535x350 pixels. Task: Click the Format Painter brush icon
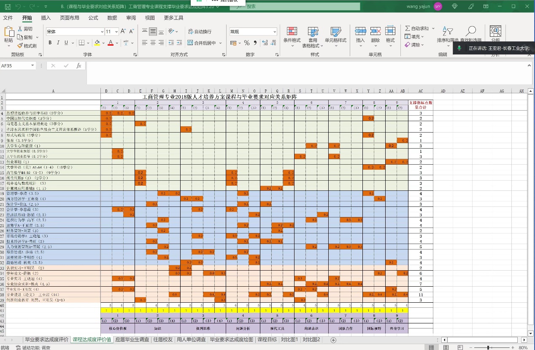(20, 46)
